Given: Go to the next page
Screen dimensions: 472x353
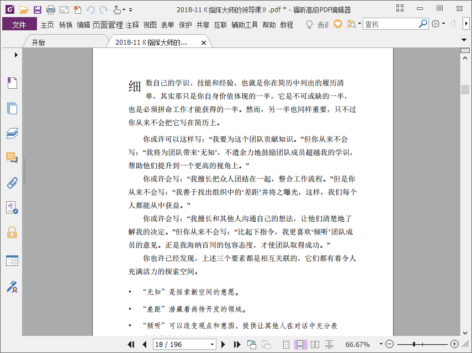Looking at the screenshot, I should (223, 344).
